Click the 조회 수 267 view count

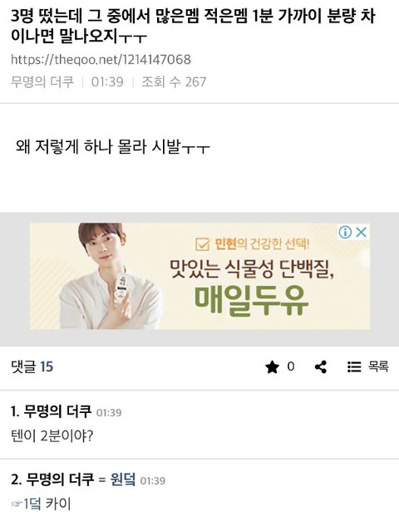174,82
